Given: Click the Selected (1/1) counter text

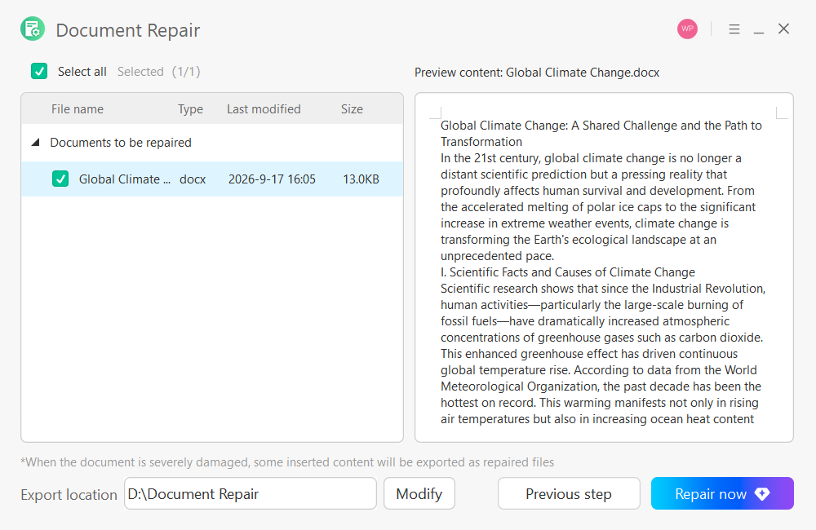Looking at the screenshot, I should point(159,71).
